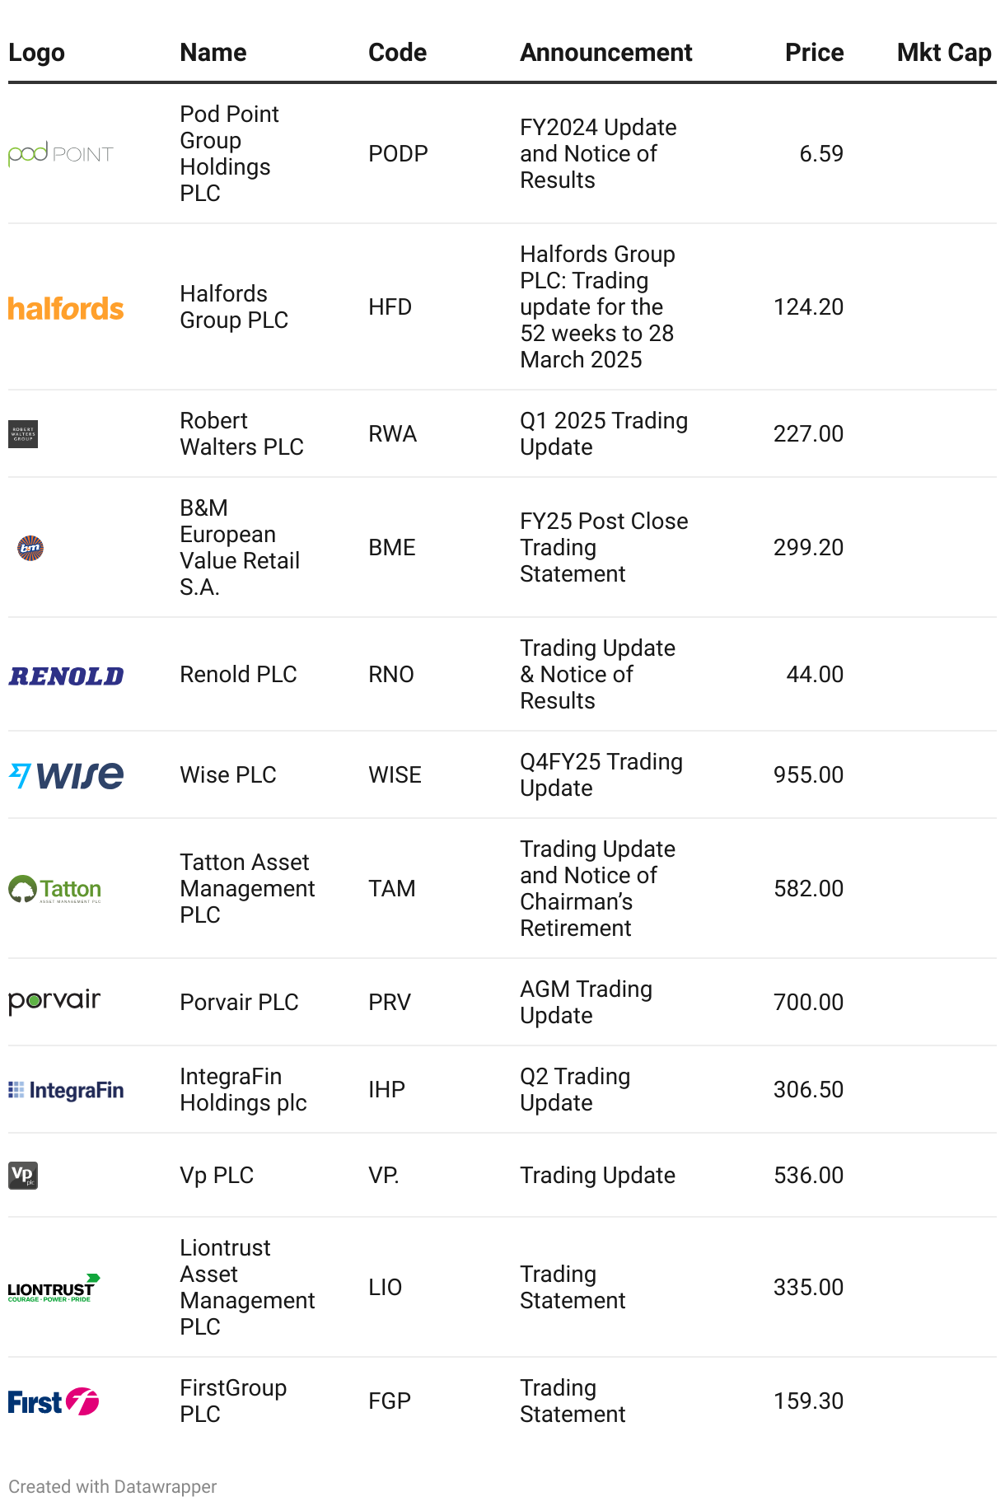Click the Announcement column header

click(x=605, y=53)
